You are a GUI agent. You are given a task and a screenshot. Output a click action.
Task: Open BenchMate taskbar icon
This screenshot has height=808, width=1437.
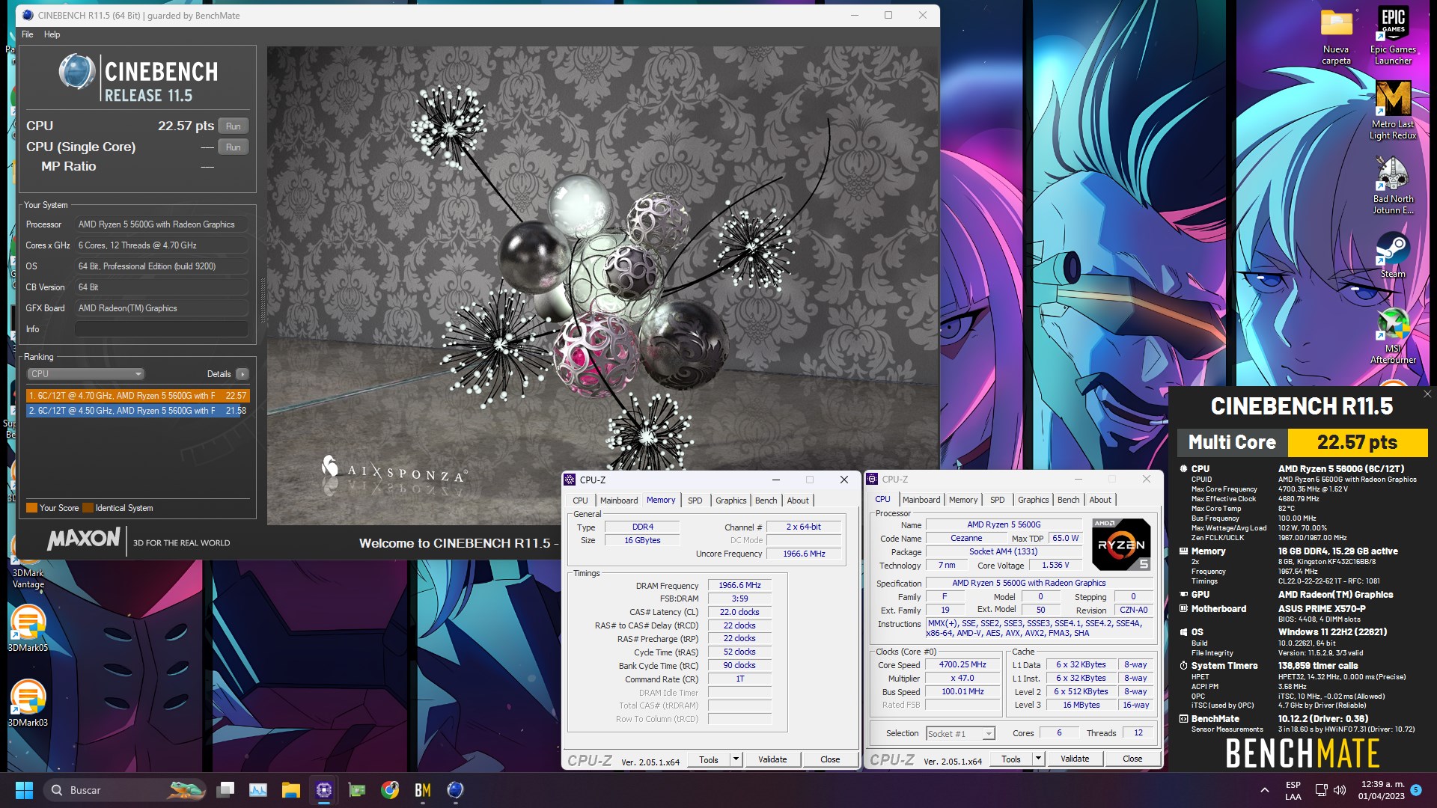pos(423,790)
